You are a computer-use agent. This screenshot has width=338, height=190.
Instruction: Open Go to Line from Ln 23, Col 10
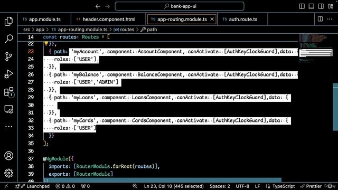click(174, 186)
